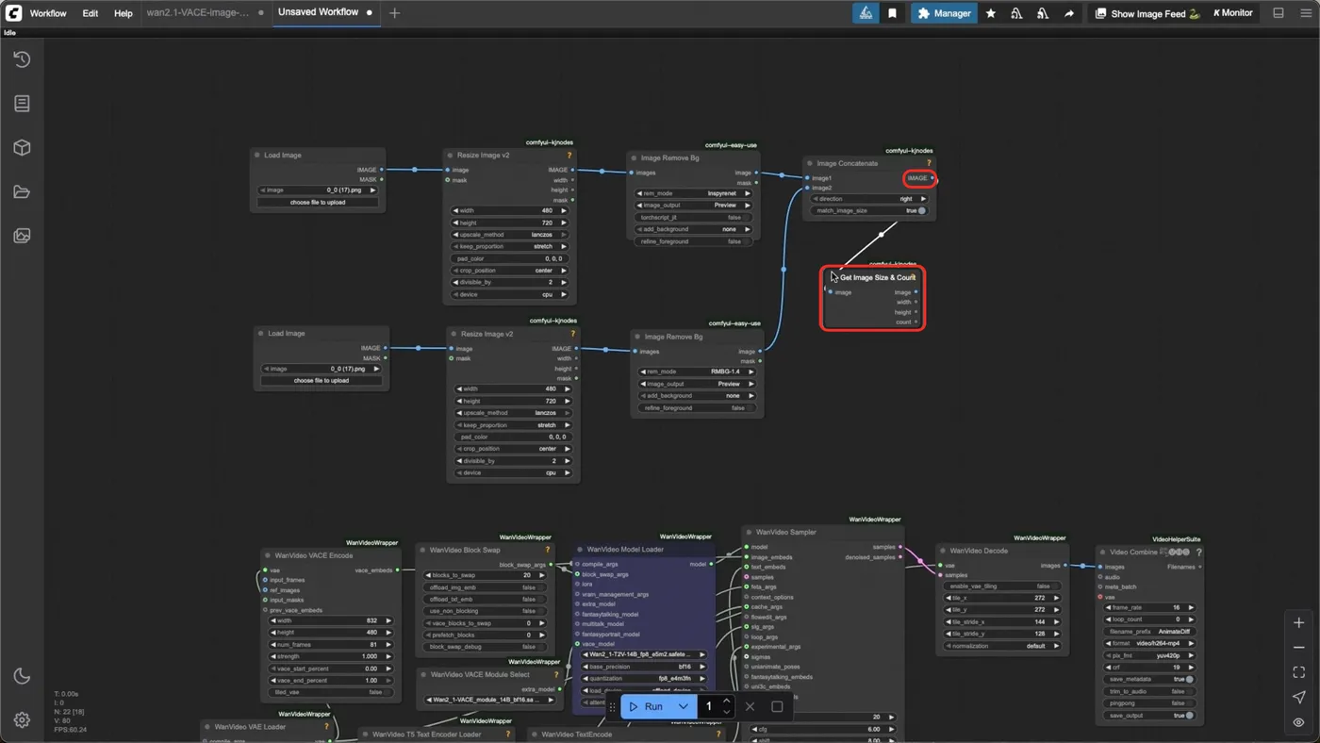Viewport: 1320px width, 743px height.
Task: Click the share arrow icon in toolbar
Action: tap(1068, 13)
